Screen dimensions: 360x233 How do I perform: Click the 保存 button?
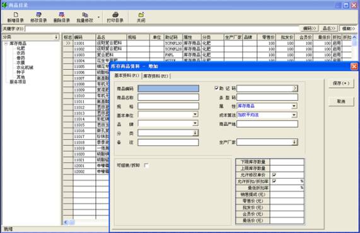coord(341,83)
